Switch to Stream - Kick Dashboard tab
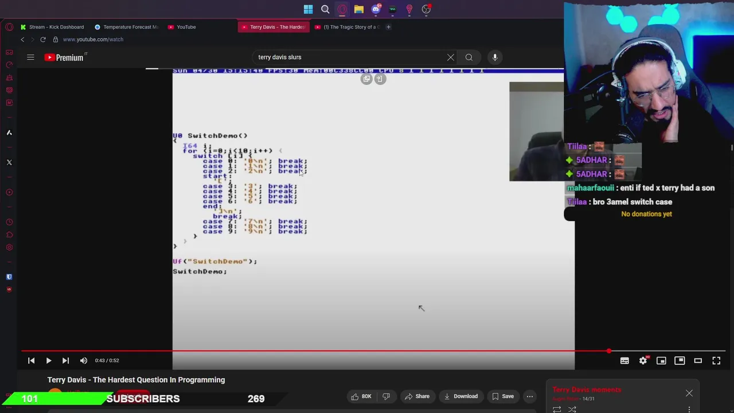The width and height of the screenshot is (734, 413). [52, 27]
